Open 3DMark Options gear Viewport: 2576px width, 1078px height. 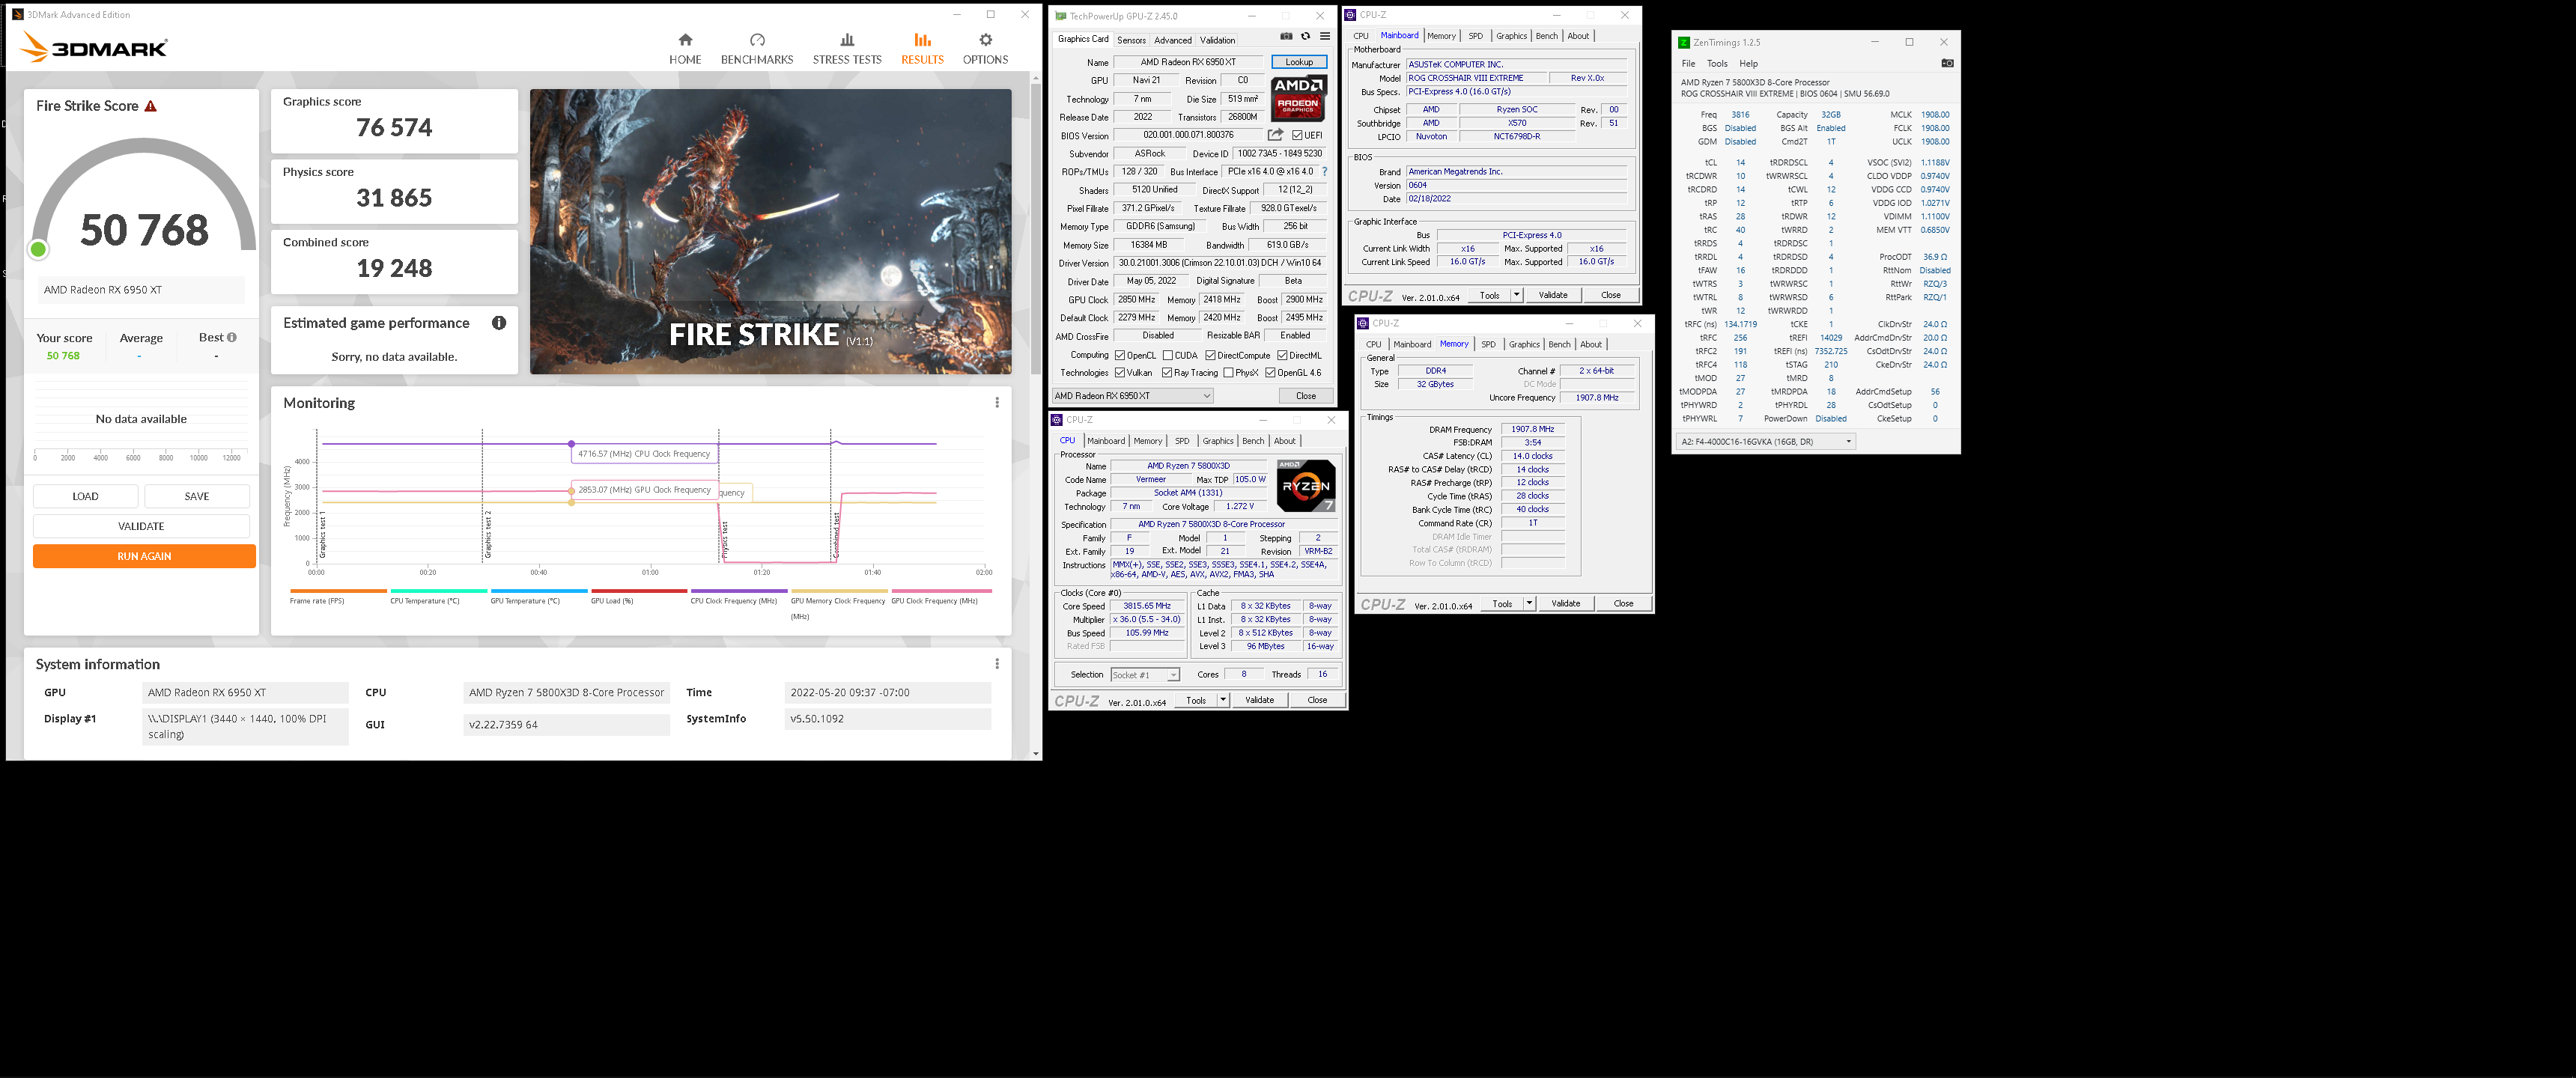(x=985, y=48)
